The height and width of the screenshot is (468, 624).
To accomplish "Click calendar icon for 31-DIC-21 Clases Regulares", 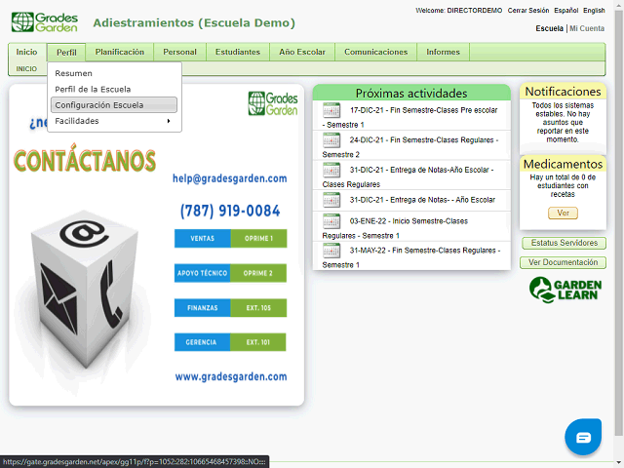I will pos(331,170).
